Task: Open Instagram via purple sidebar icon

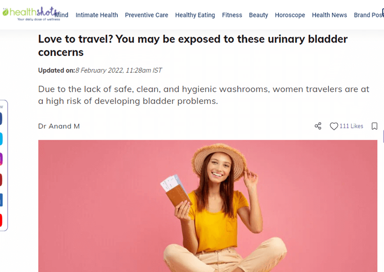Action: [x=1, y=159]
